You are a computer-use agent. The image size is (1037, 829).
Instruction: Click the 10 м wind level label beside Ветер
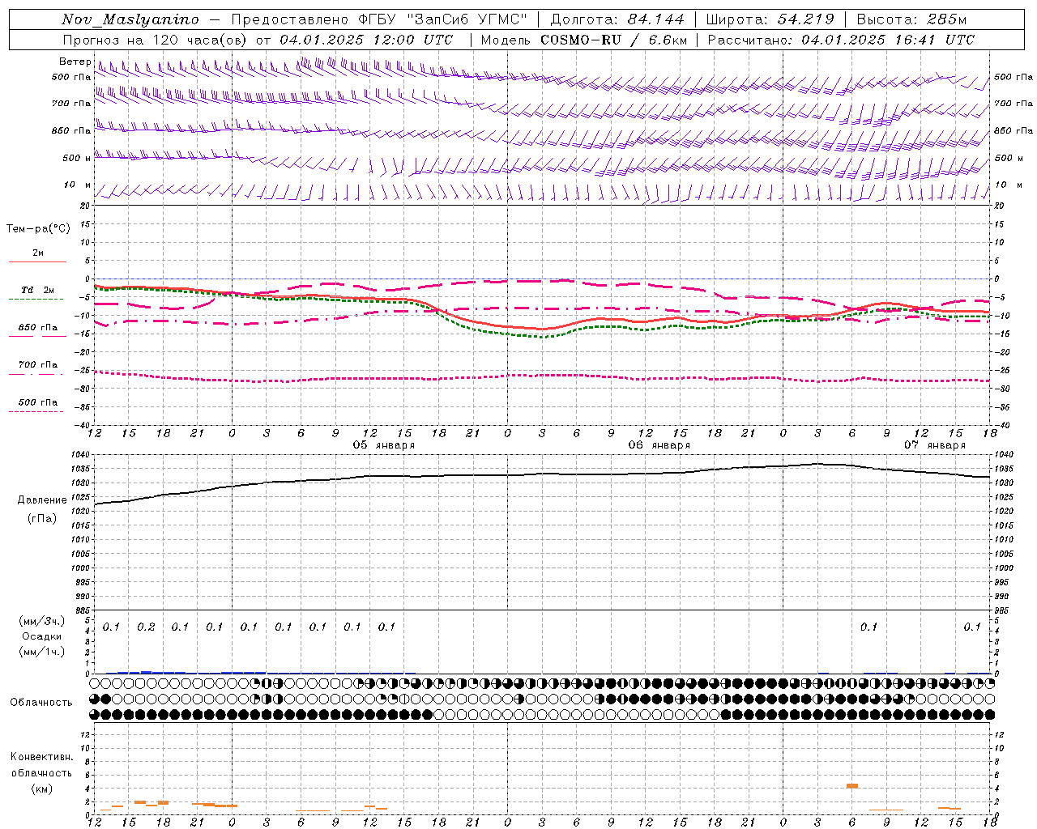point(78,185)
